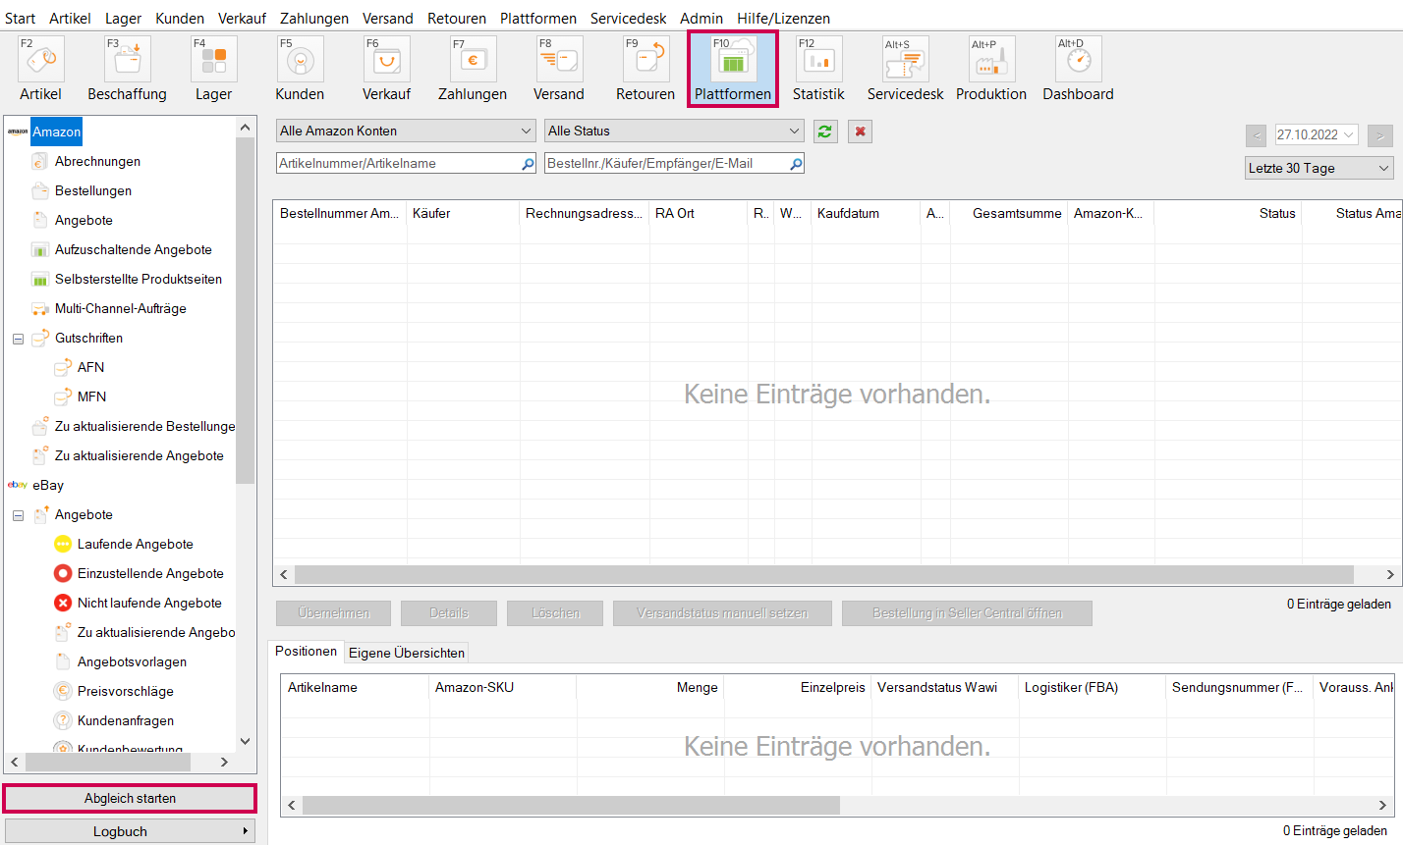This screenshot has height=845, width=1403.
Task: Open Abrechnungen under Amazon
Action: point(97,161)
